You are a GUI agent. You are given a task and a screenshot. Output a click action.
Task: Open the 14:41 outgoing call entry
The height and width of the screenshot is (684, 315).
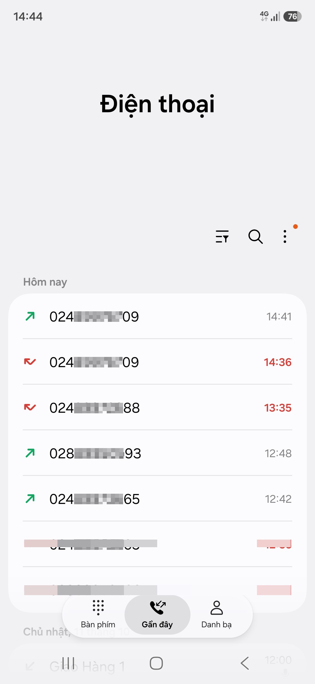point(157,317)
